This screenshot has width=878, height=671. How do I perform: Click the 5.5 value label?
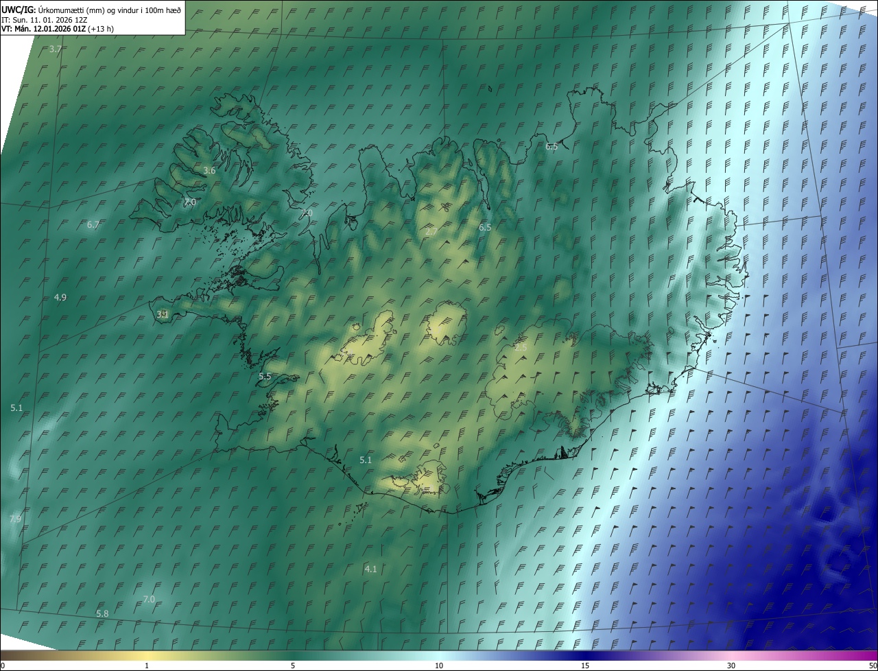[x=265, y=377]
